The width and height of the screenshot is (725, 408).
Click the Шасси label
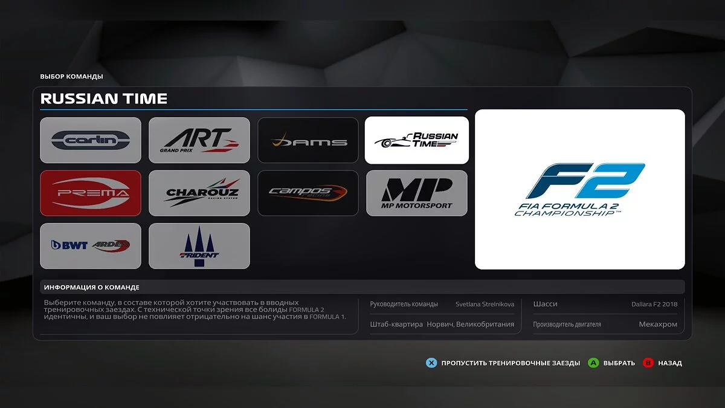point(546,304)
